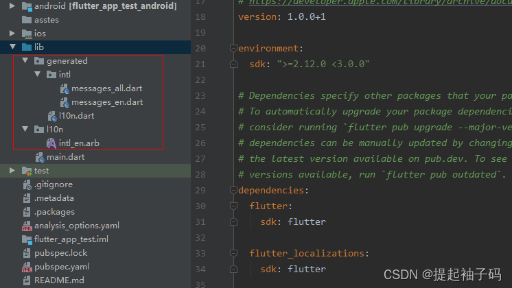Click the pubspec.lock file icon

pyautogui.click(x=27, y=253)
